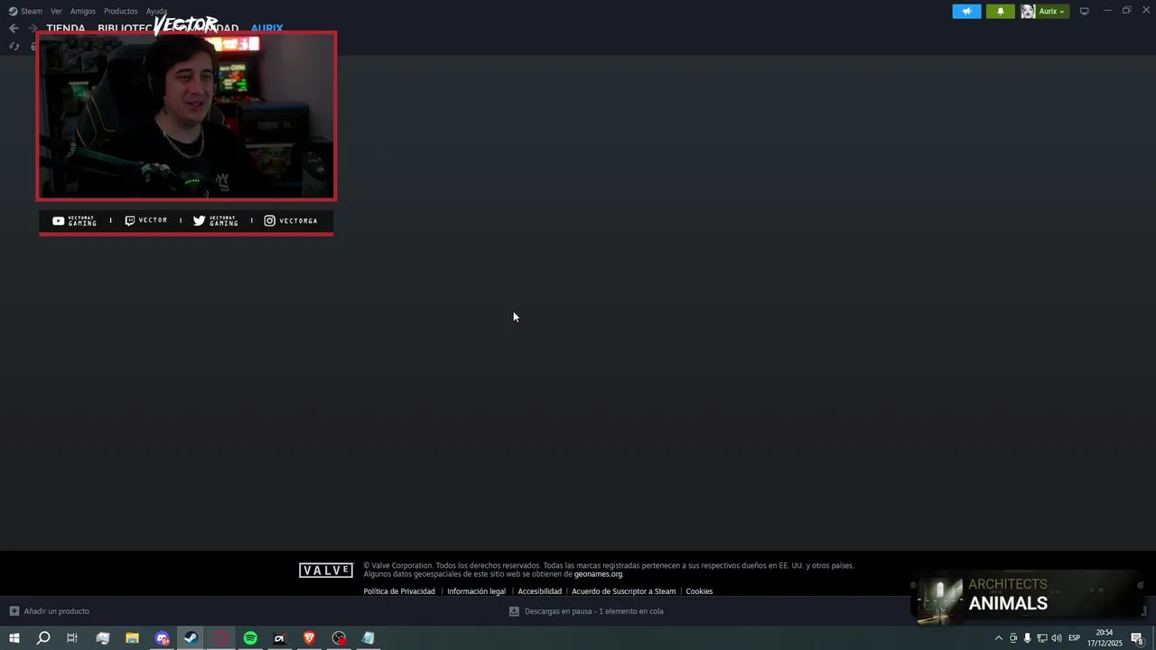This screenshot has height=650, width=1156.
Task: Open the Ayuda menu
Action: click(x=156, y=11)
